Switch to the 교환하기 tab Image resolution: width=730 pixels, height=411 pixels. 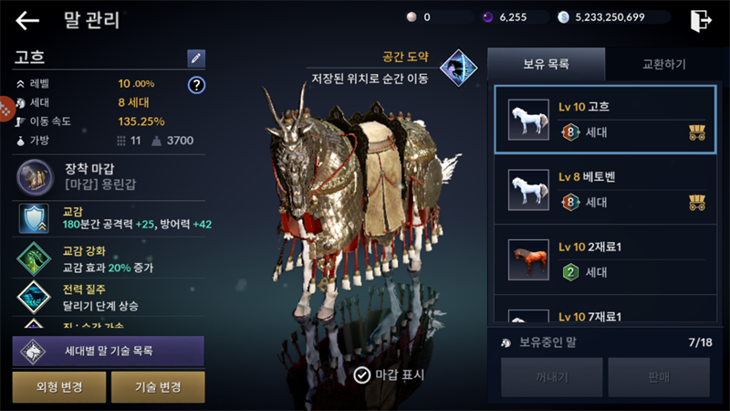[x=664, y=64]
